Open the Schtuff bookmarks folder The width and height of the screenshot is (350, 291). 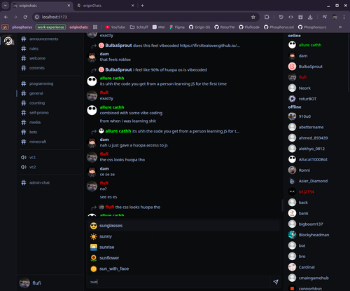pyautogui.click(x=139, y=27)
